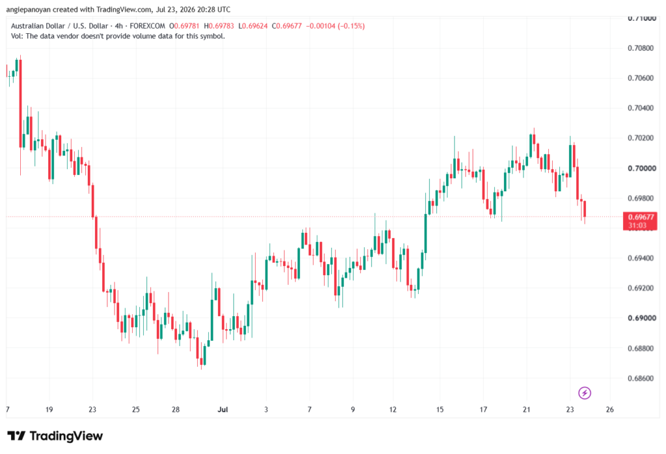Click the red current price label 0.69677
Screen dimensions: 666x454
pyautogui.click(x=641, y=217)
